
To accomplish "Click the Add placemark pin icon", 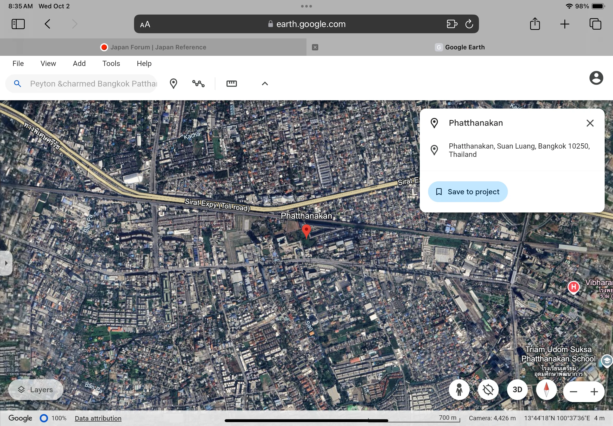I will tap(174, 84).
